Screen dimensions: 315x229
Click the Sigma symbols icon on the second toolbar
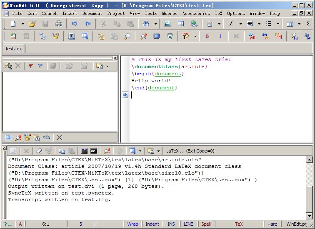[72, 36]
